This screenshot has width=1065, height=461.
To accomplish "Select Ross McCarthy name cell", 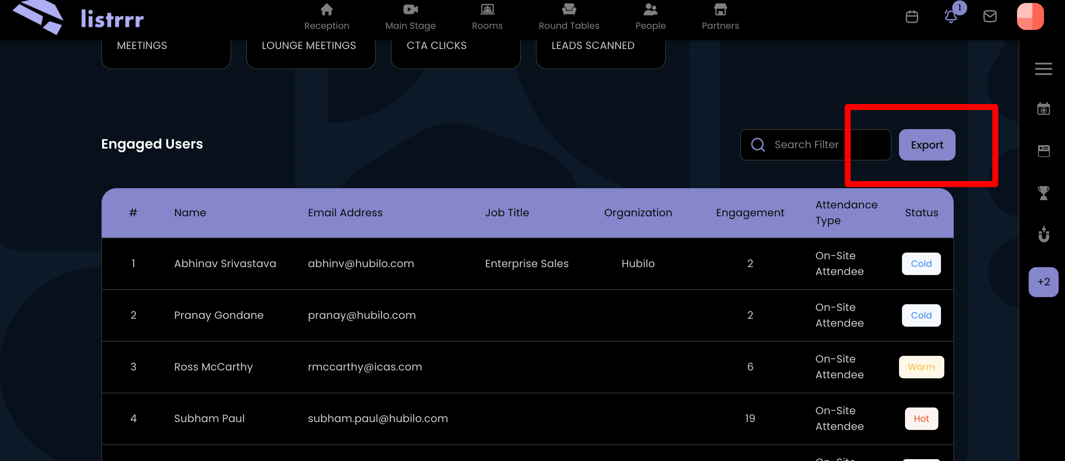I will point(213,366).
